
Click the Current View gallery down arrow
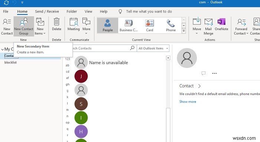click(183, 26)
